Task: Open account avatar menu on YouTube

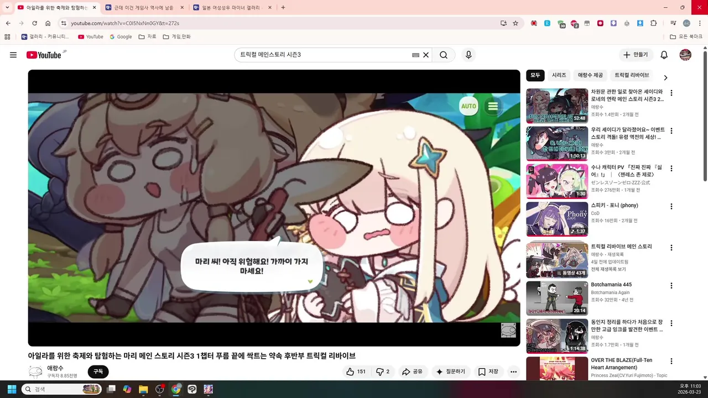Action: click(x=685, y=55)
